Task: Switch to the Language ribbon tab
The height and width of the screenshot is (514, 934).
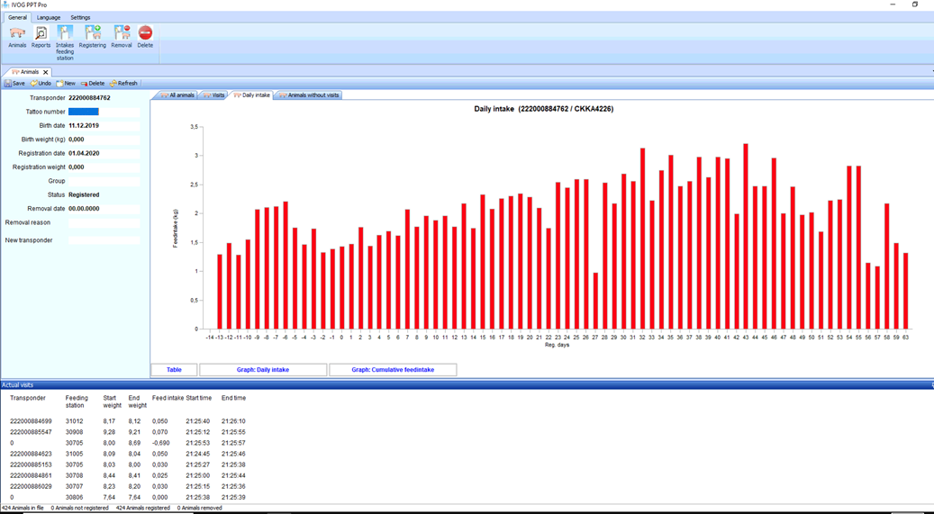Action: (49, 18)
